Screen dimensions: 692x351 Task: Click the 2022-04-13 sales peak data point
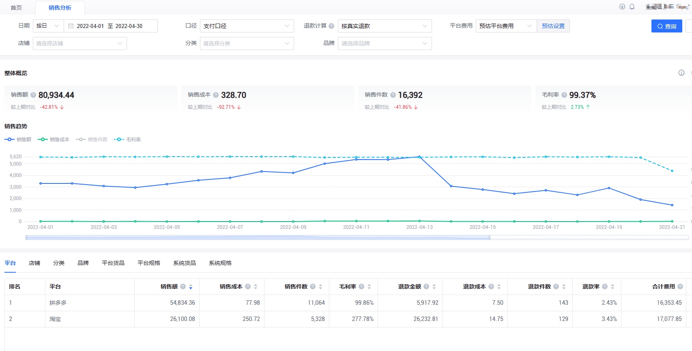point(419,157)
